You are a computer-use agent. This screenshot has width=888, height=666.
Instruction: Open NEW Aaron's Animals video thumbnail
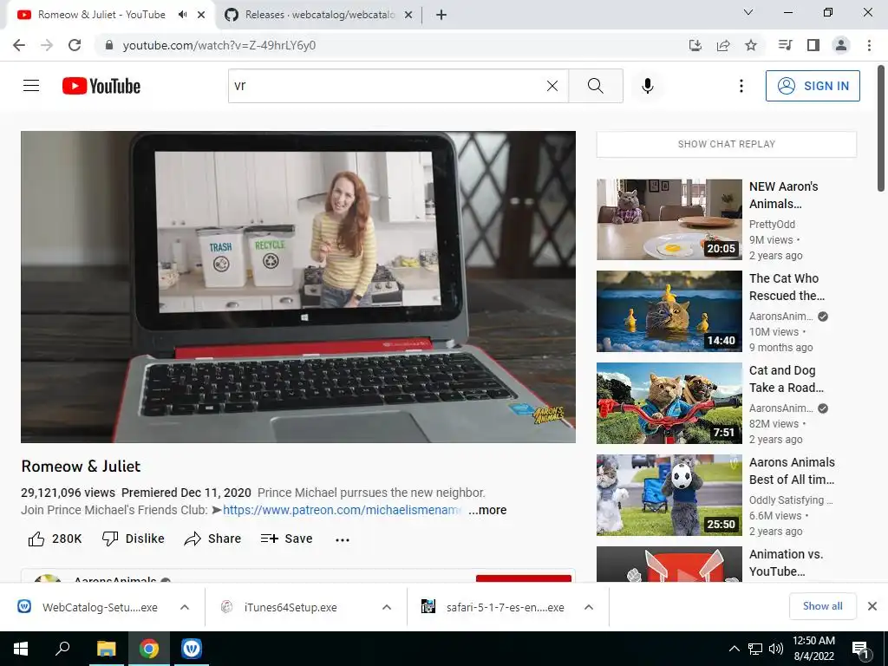(x=669, y=219)
